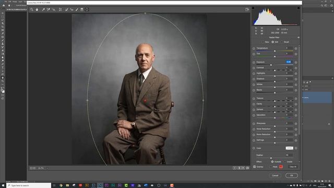Image resolution: width=334 pixels, height=188 pixels.
Task: Cycle the before/after view (Y icon)
Action: (x=234, y=168)
